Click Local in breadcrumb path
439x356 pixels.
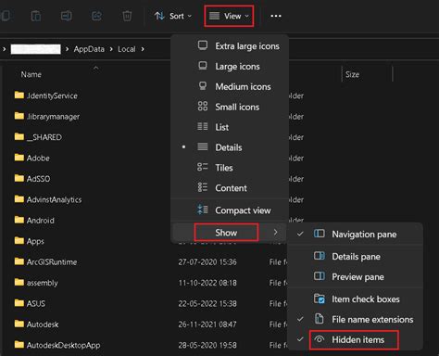[x=127, y=49]
